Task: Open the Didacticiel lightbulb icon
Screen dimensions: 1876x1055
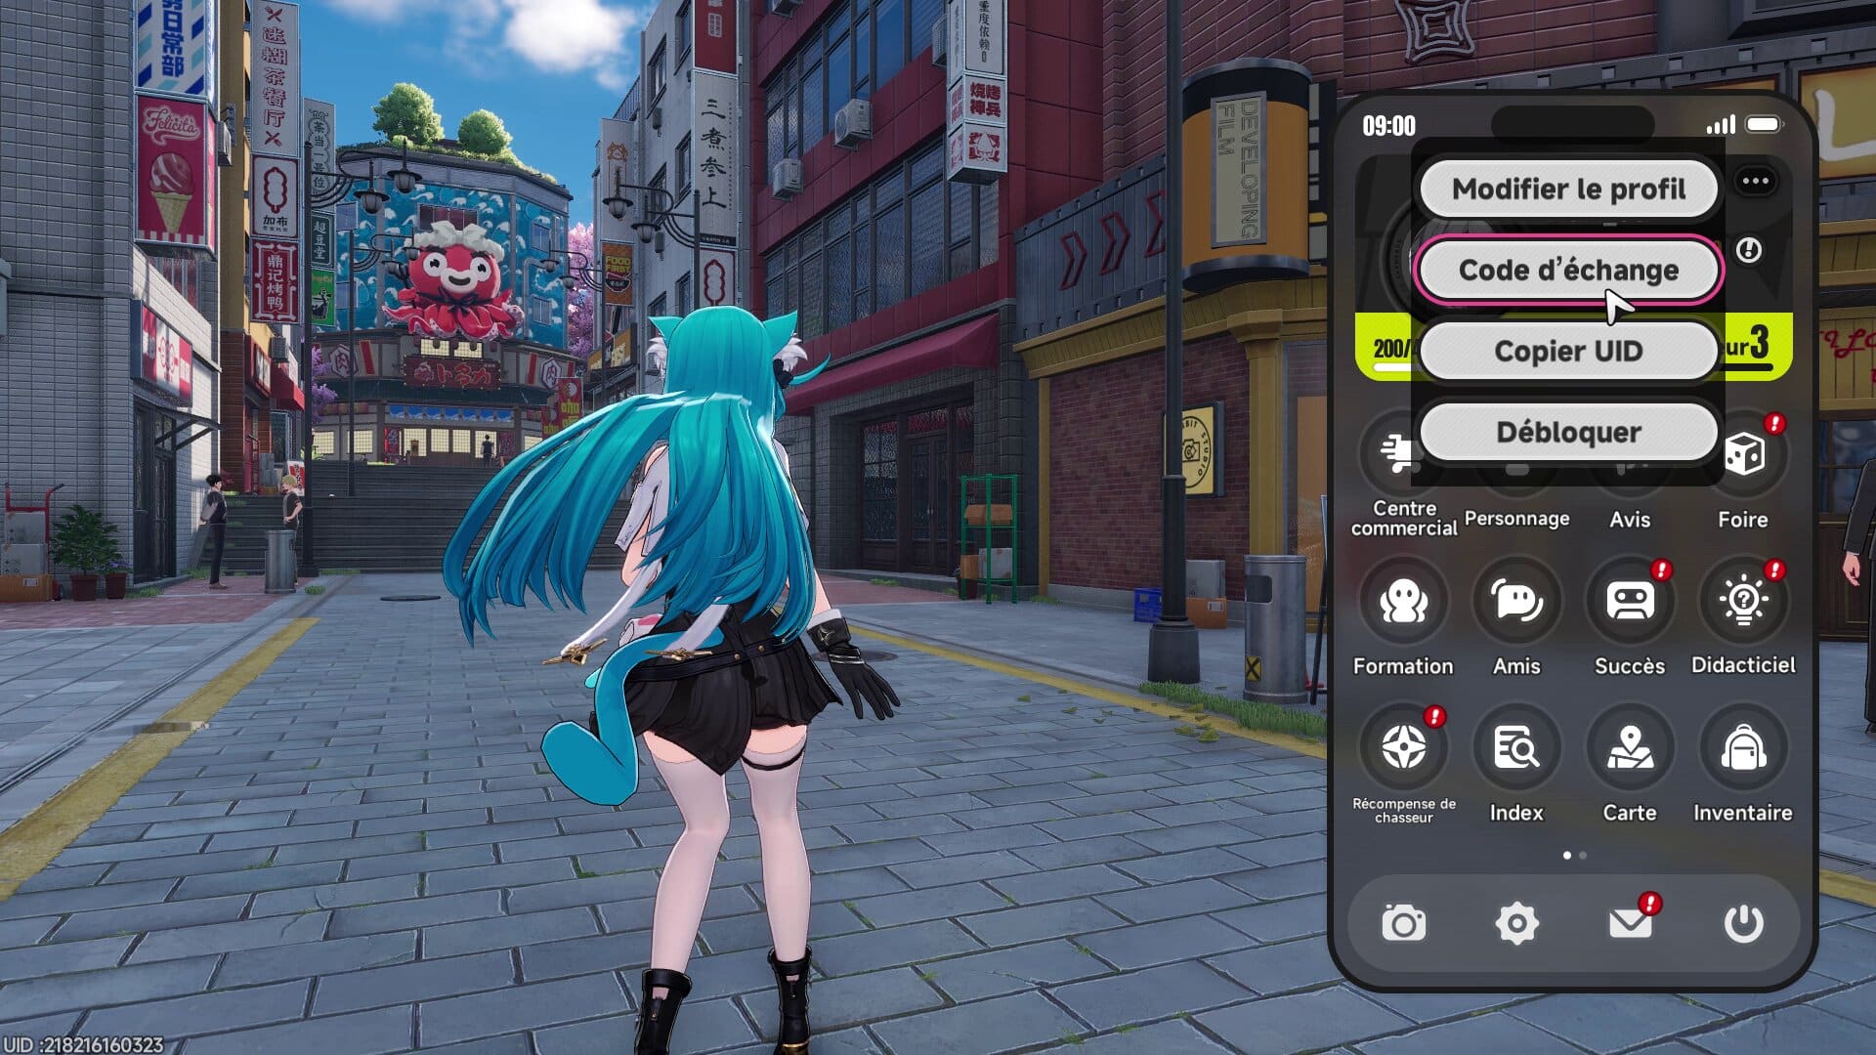Action: point(1743,602)
